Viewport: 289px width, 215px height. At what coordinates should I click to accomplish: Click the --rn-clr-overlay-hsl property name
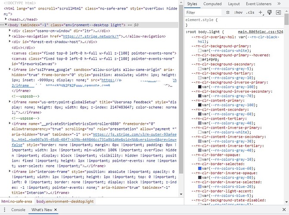pyautogui.click(x=214, y=37)
